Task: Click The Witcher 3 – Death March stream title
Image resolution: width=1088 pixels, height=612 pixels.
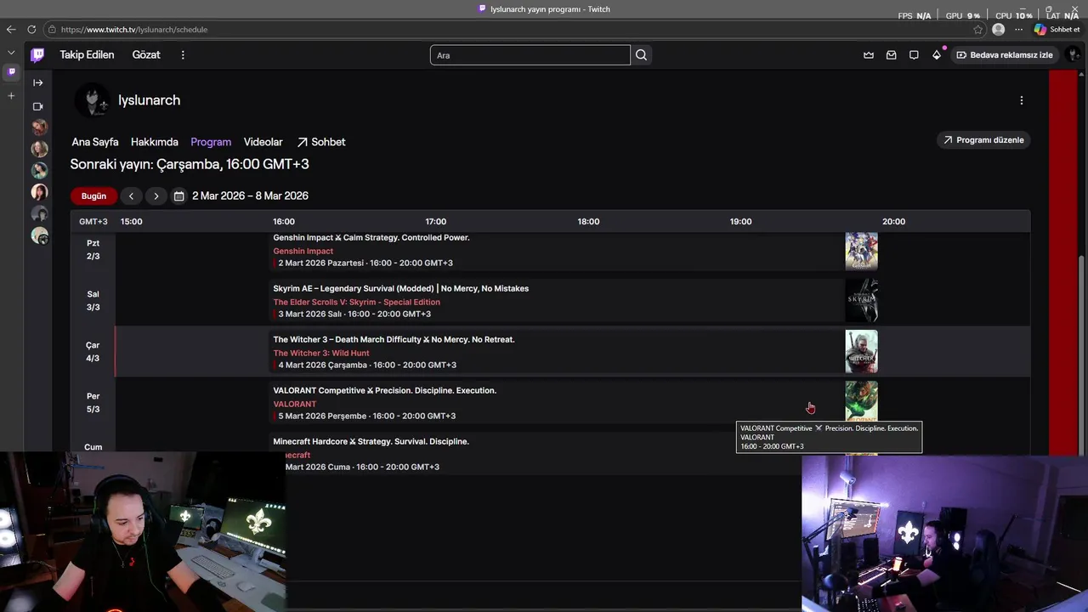Action: pyautogui.click(x=394, y=340)
